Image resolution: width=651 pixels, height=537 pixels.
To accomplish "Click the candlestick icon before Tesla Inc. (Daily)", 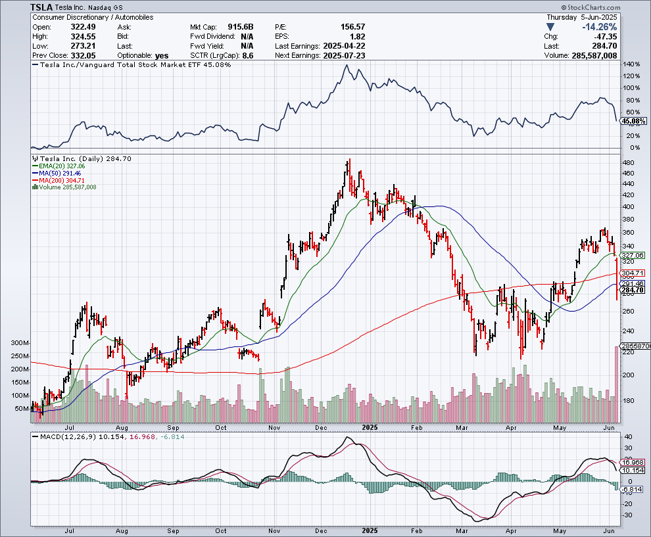I will click(36, 158).
